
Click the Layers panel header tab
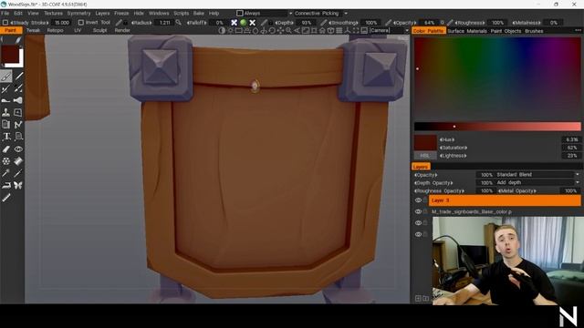tap(421, 167)
